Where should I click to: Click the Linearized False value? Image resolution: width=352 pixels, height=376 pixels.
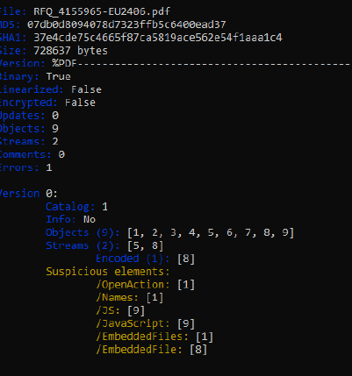click(x=86, y=89)
